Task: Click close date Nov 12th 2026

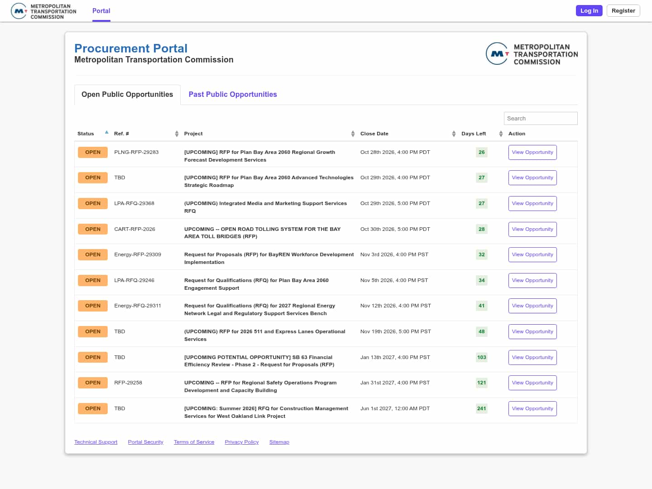Action: click(396, 306)
